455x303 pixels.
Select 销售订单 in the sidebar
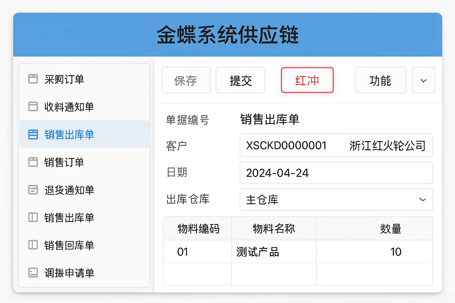(x=84, y=162)
